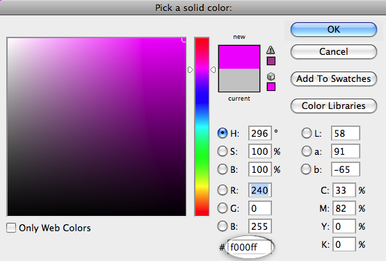
Task: Select the G green radio button
Action: (x=223, y=208)
